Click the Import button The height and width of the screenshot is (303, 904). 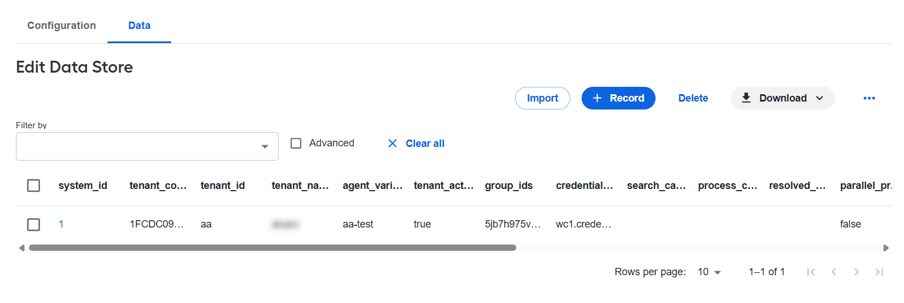click(542, 98)
